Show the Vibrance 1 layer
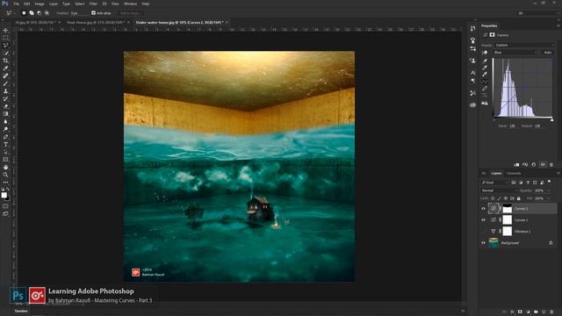562x316 pixels. coord(483,232)
